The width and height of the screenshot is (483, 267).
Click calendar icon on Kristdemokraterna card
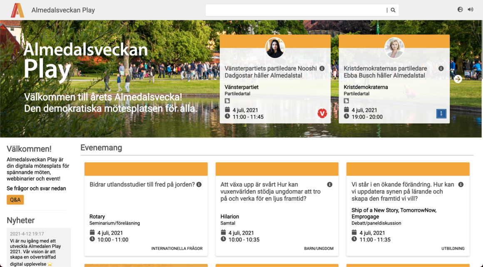[346, 110]
